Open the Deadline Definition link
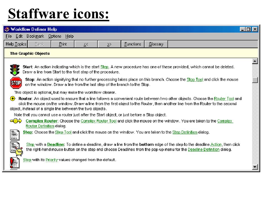 pos(203,150)
